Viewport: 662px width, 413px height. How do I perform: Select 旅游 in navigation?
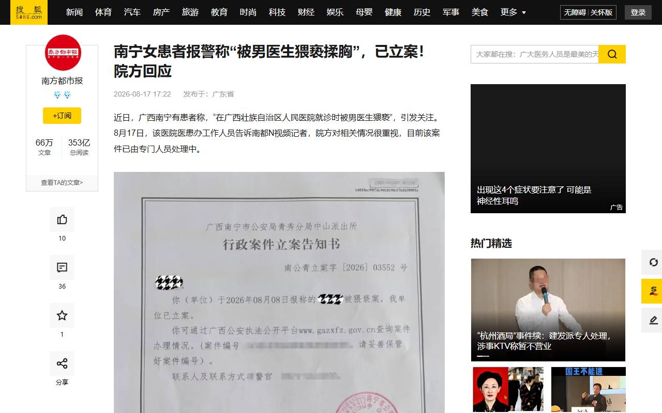(x=190, y=12)
